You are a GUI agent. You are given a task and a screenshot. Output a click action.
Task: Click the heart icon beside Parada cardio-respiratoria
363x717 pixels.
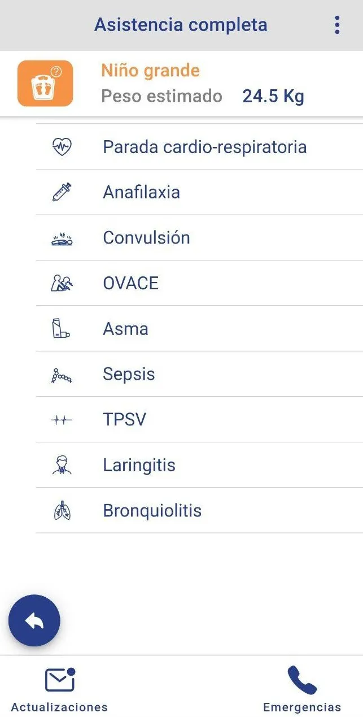pos(62,147)
